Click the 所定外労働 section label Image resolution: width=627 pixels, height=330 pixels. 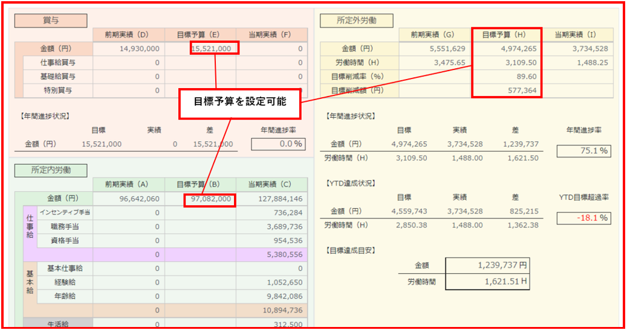point(356,21)
